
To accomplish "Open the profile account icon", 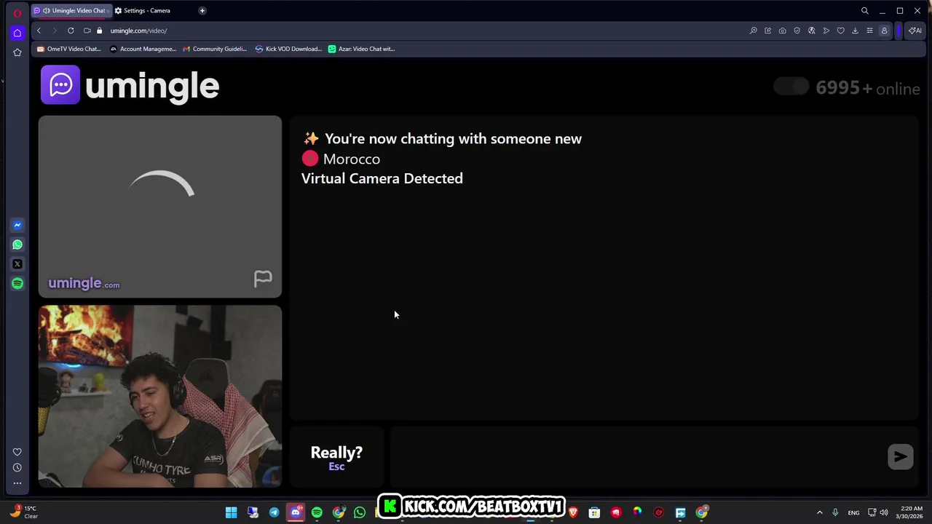I will click(x=884, y=31).
